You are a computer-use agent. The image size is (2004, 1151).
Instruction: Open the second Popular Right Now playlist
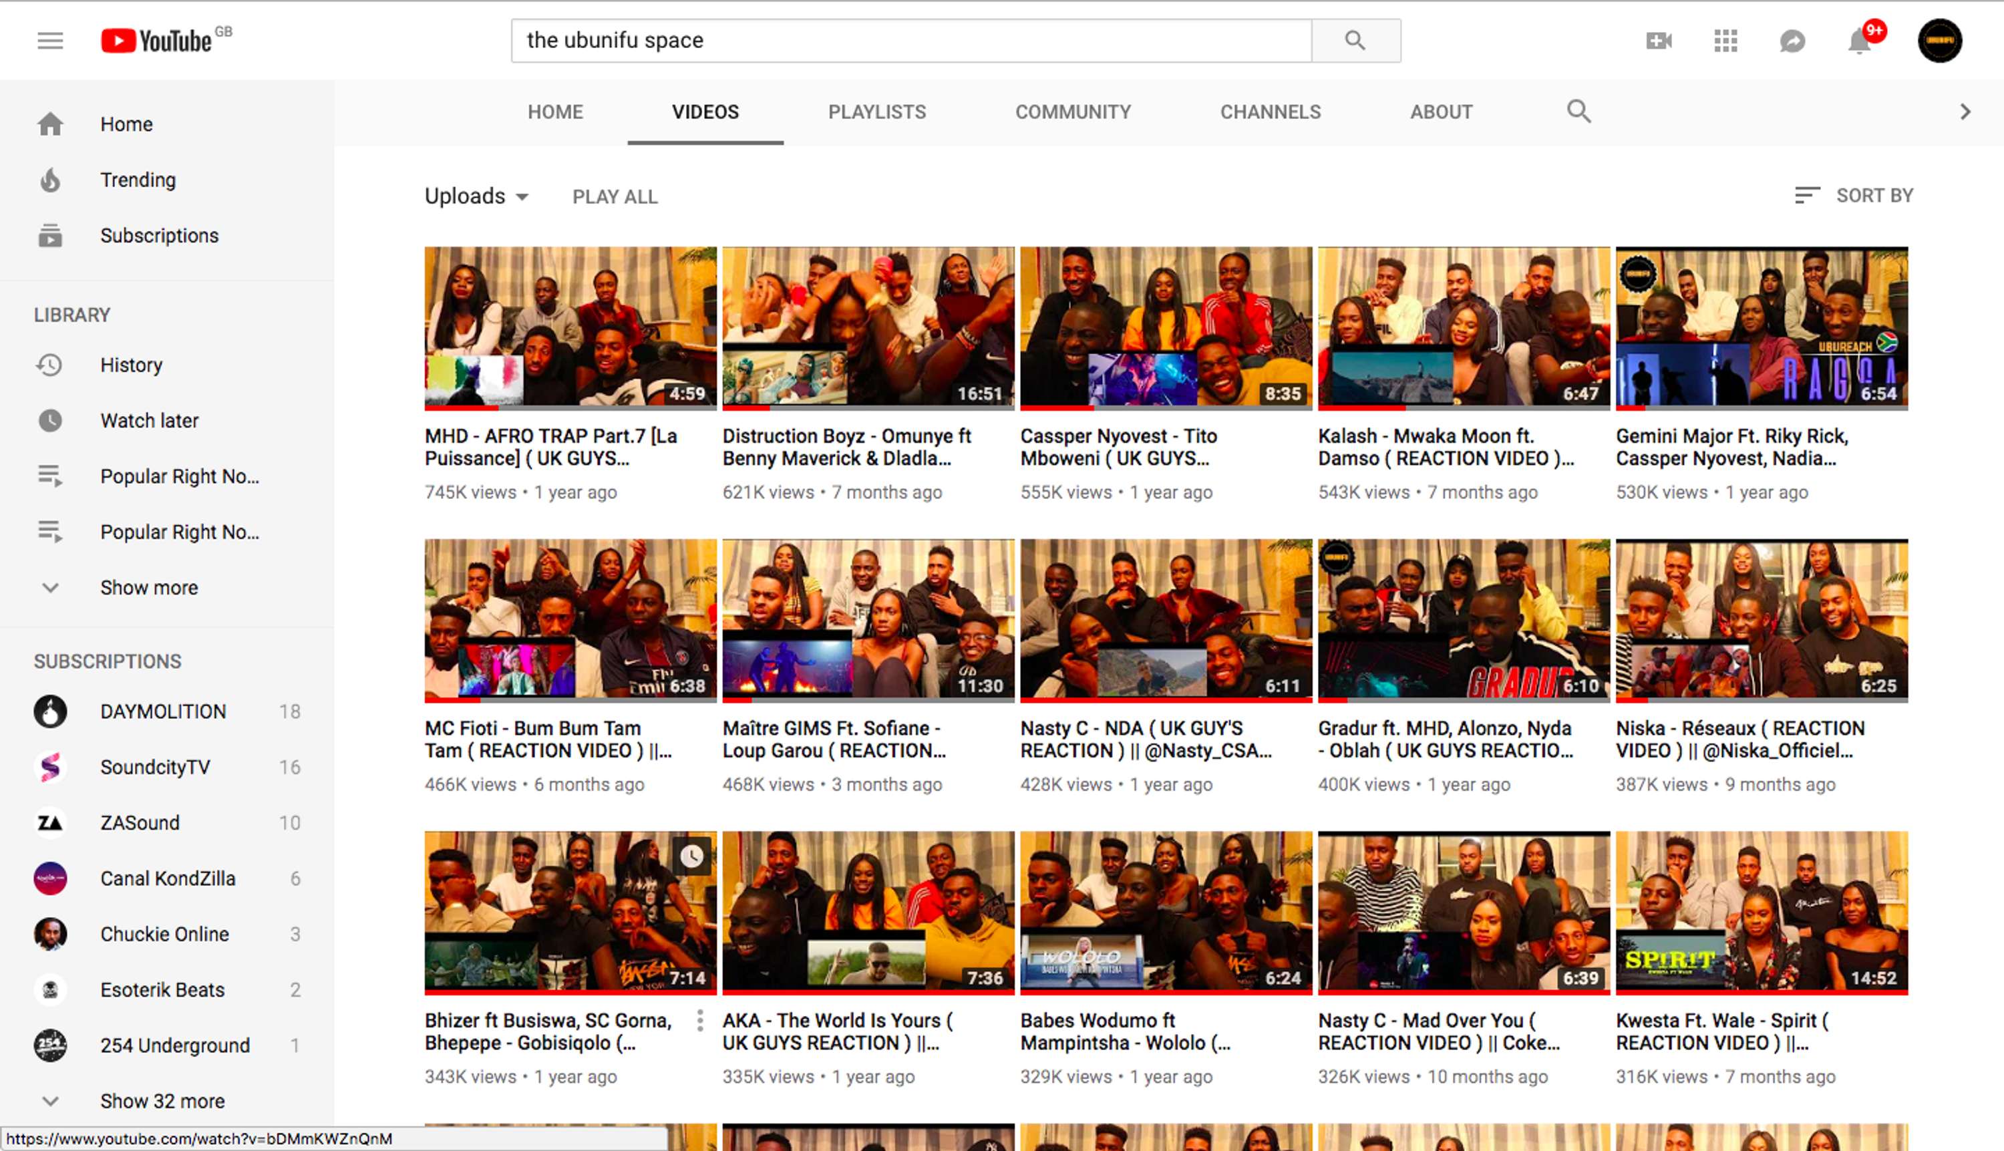[167, 532]
